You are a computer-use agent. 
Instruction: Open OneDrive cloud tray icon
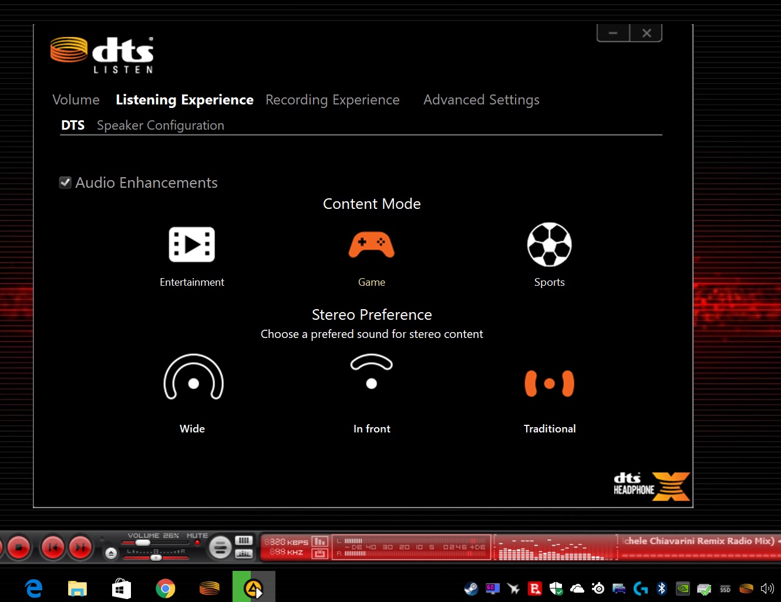[577, 589]
